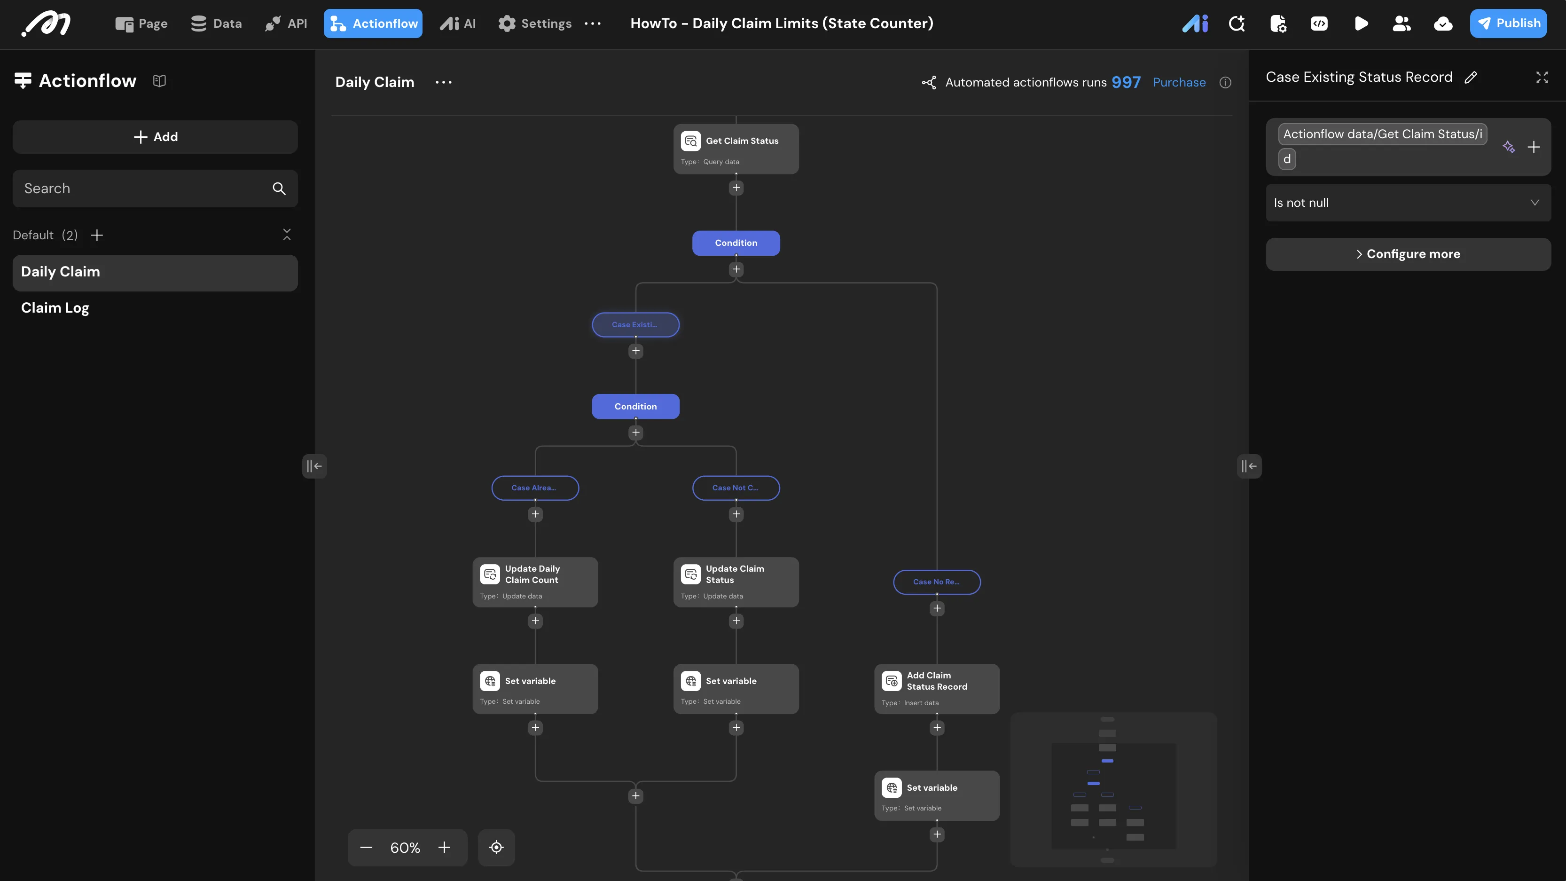Click the Add actionflow button
Screen dimensions: 1566x881
coord(155,137)
